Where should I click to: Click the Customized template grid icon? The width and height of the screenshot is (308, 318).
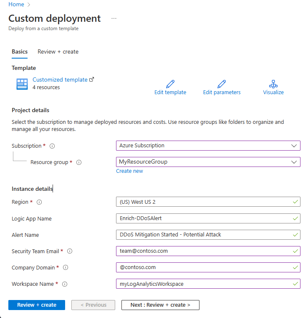[x=22, y=84]
